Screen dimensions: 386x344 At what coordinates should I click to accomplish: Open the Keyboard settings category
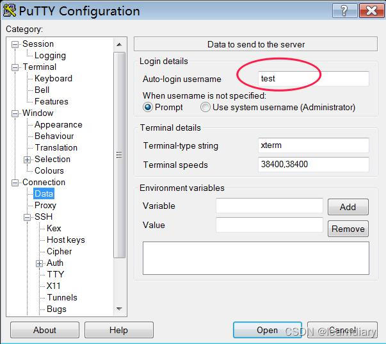click(x=53, y=78)
